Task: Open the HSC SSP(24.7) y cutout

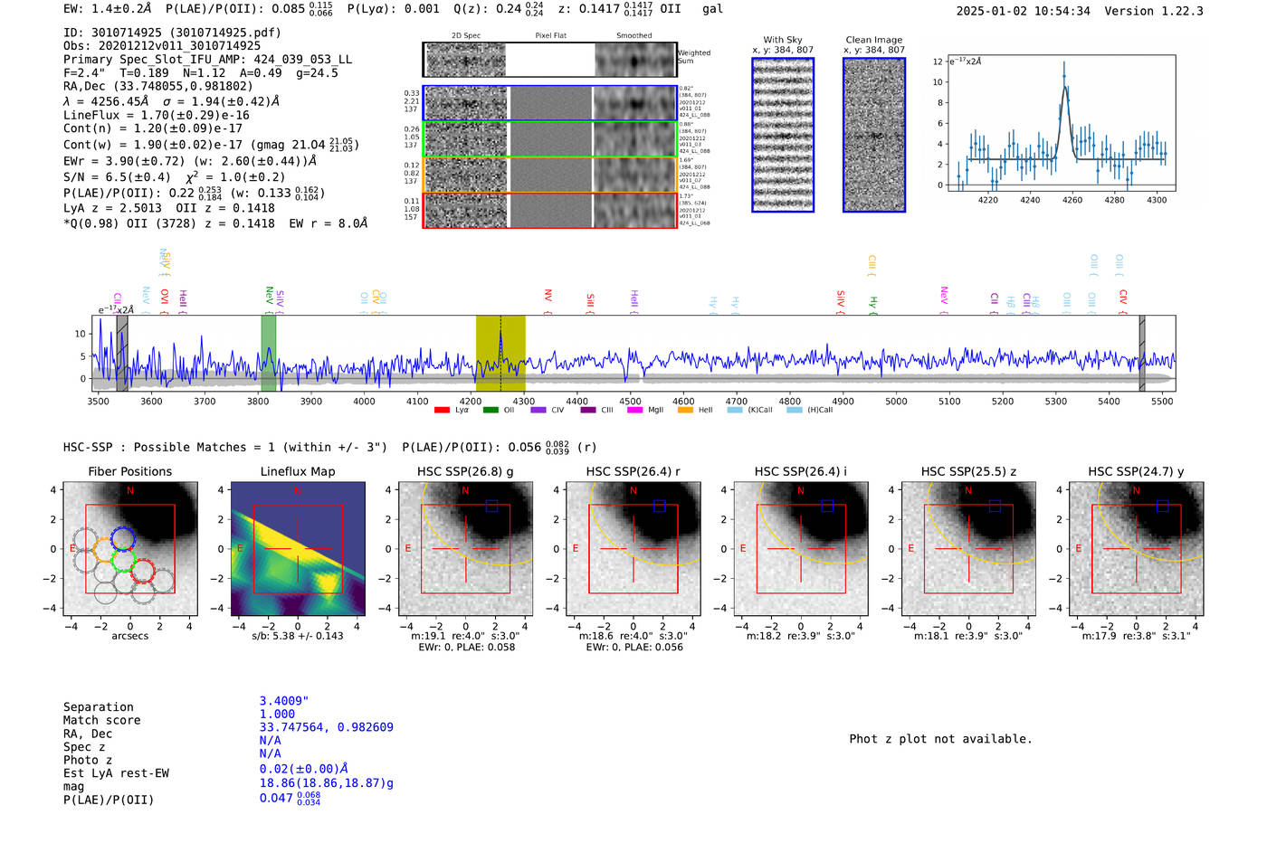Action: (x=1137, y=549)
